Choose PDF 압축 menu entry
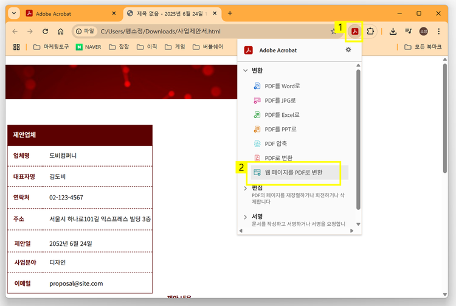Viewport: 456px width, 306px height. tap(299, 144)
